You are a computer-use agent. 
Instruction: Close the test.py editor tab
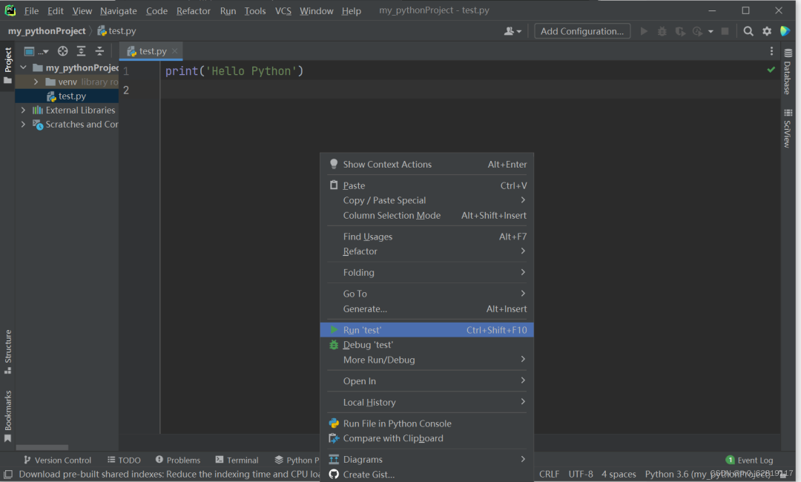pos(175,51)
